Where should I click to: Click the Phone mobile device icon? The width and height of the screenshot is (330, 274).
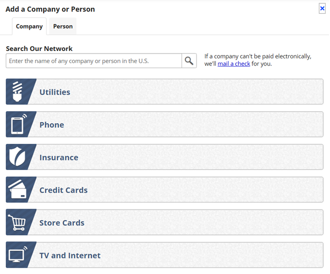click(17, 125)
